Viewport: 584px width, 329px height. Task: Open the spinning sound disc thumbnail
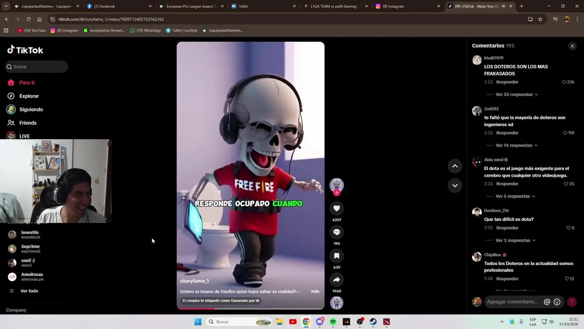(x=337, y=302)
